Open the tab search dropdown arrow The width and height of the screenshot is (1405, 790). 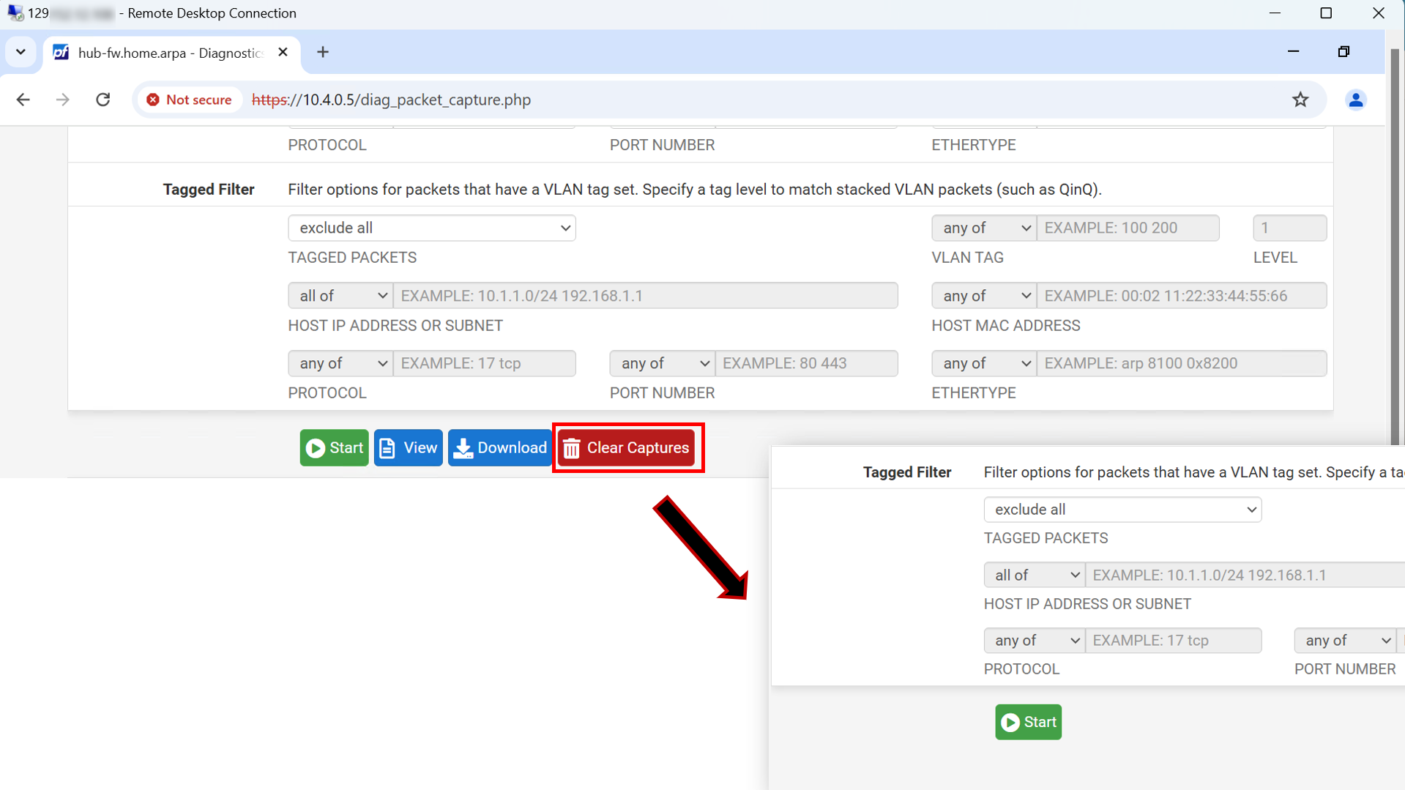[x=21, y=52]
